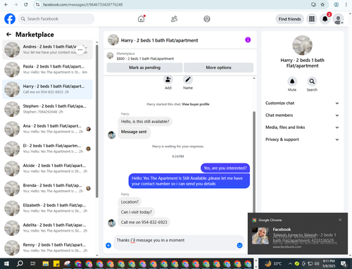Open the El conversation
This screenshot has height=269, width=352.
tap(47, 149)
